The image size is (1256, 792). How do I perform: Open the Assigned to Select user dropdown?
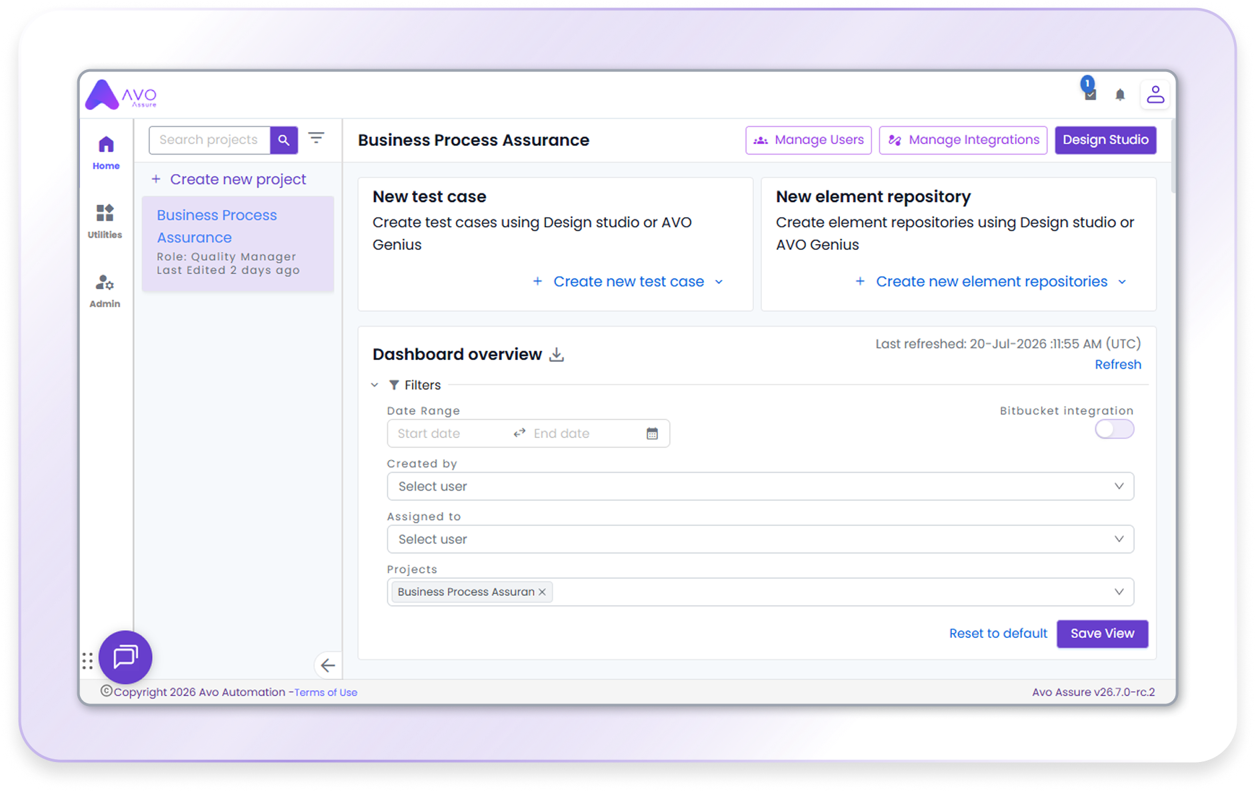(760, 539)
